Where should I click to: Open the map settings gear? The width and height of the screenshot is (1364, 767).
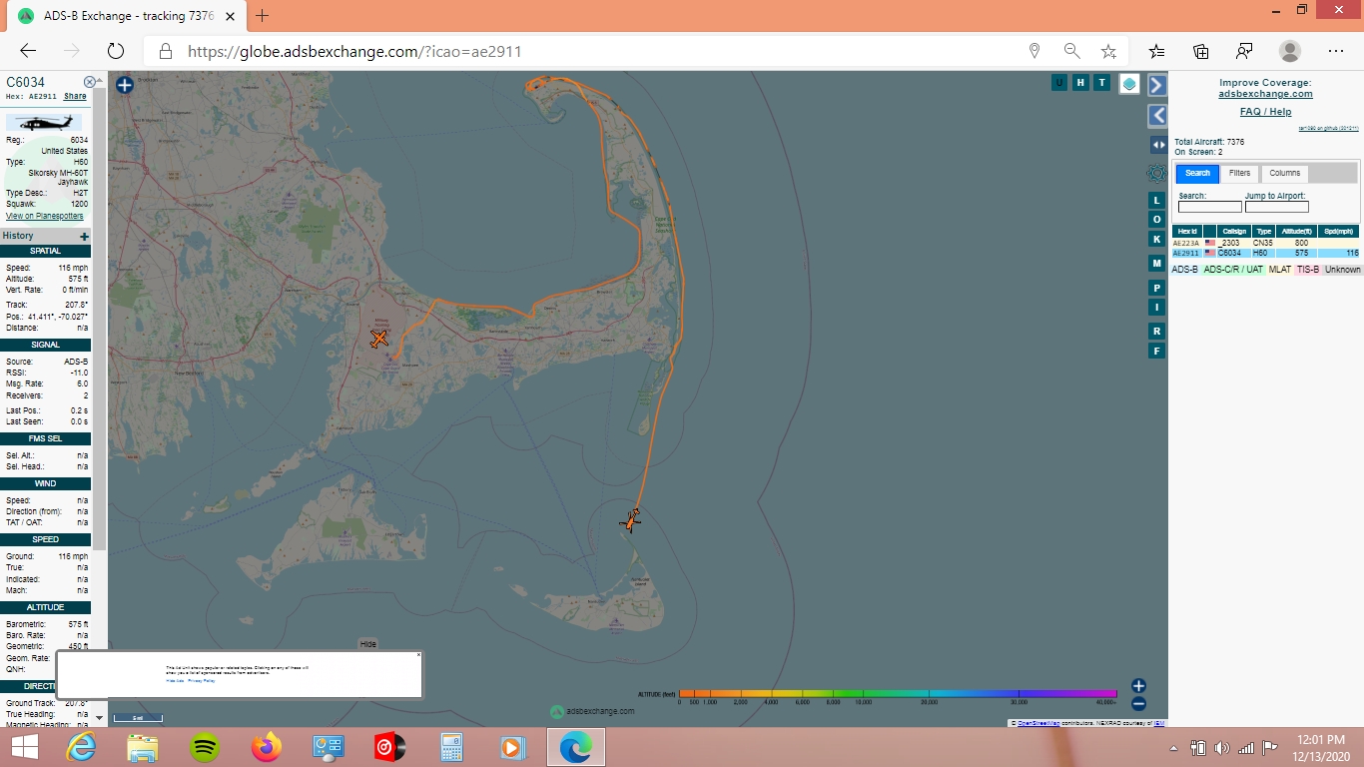(1157, 173)
